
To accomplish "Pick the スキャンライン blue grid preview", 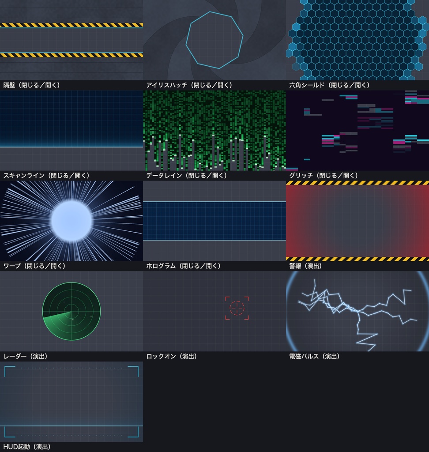I will coord(71,131).
